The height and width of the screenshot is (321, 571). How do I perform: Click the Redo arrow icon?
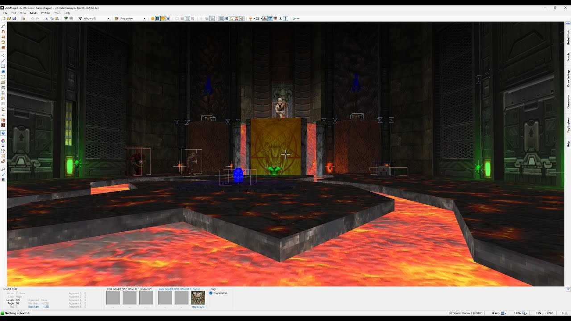(x=37, y=18)
